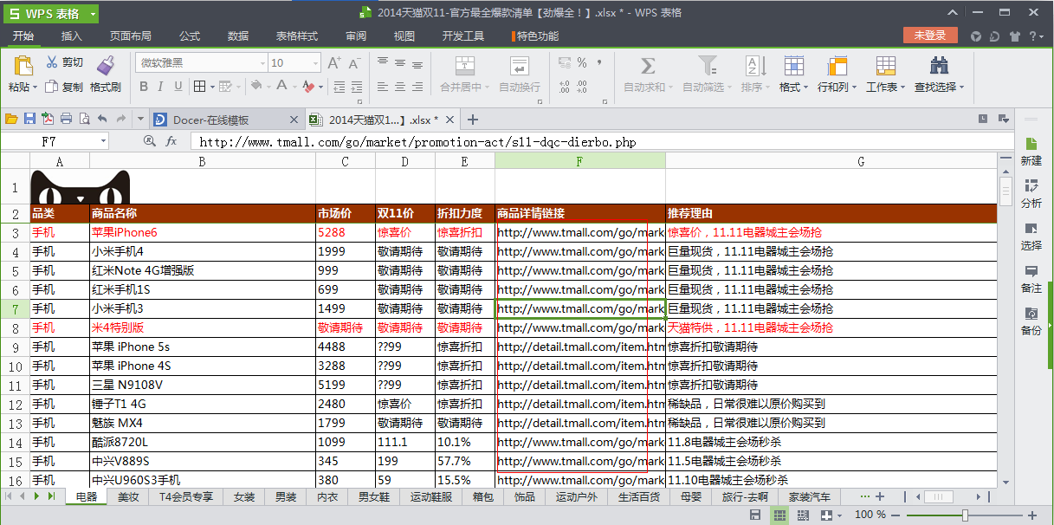Screen dimensions: 1054x525
Task: Click the add sheet plus button
Action: (880, 496)
